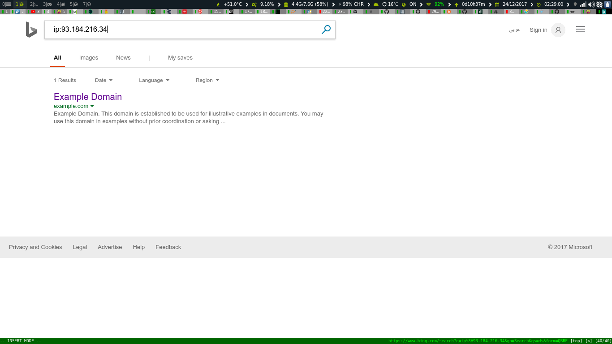Open the My saves tab
This screenshot has height=344, width=612.
180,58
